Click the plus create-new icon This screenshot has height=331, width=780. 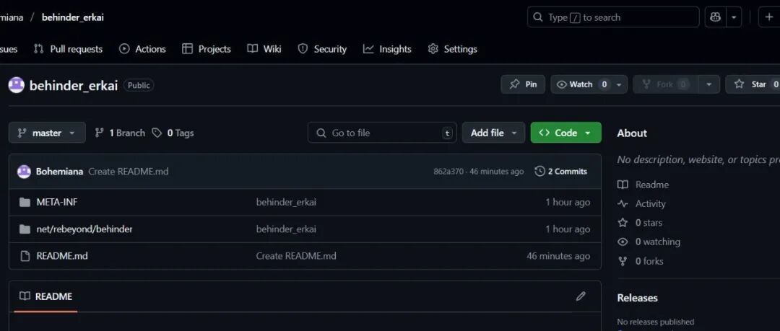pyautogui.click(x=768, y=17)
